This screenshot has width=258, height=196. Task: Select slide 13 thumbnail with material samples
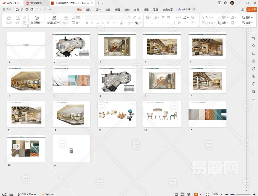pos(116,114)
